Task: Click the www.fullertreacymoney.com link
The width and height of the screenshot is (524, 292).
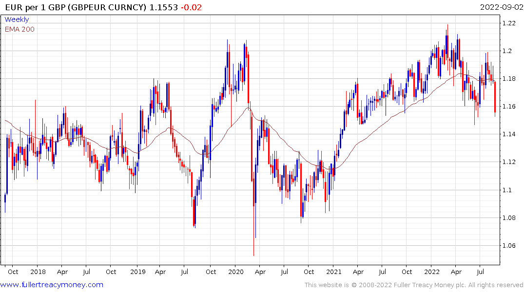Action: tap(52, 285)
